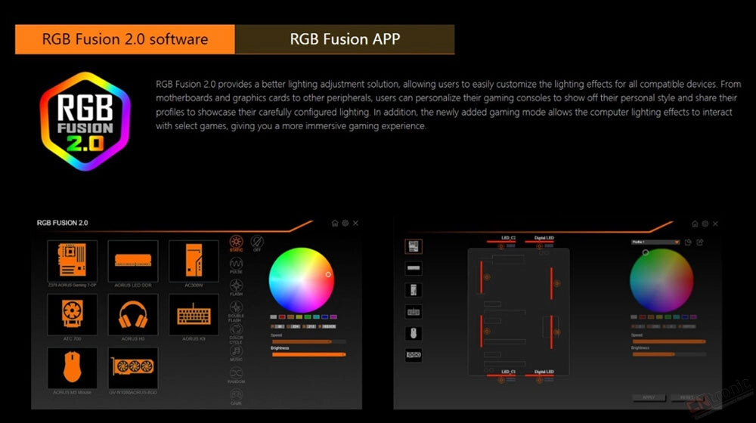Turn lighting off with the Off icon
The image size is (756, 423).
point(257,242)
